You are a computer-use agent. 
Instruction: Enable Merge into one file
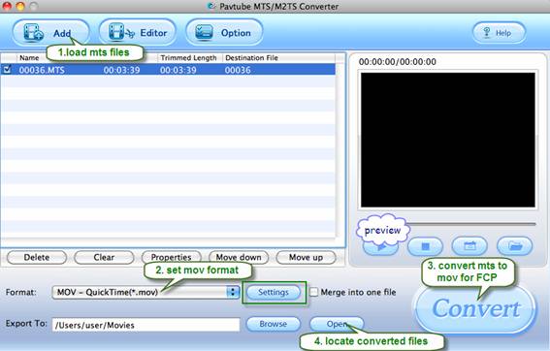313,292
